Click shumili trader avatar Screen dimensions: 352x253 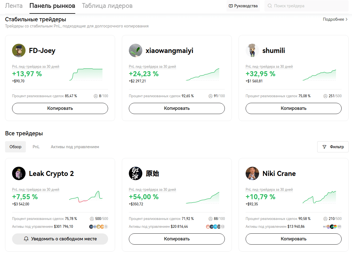tap(252, 50)
